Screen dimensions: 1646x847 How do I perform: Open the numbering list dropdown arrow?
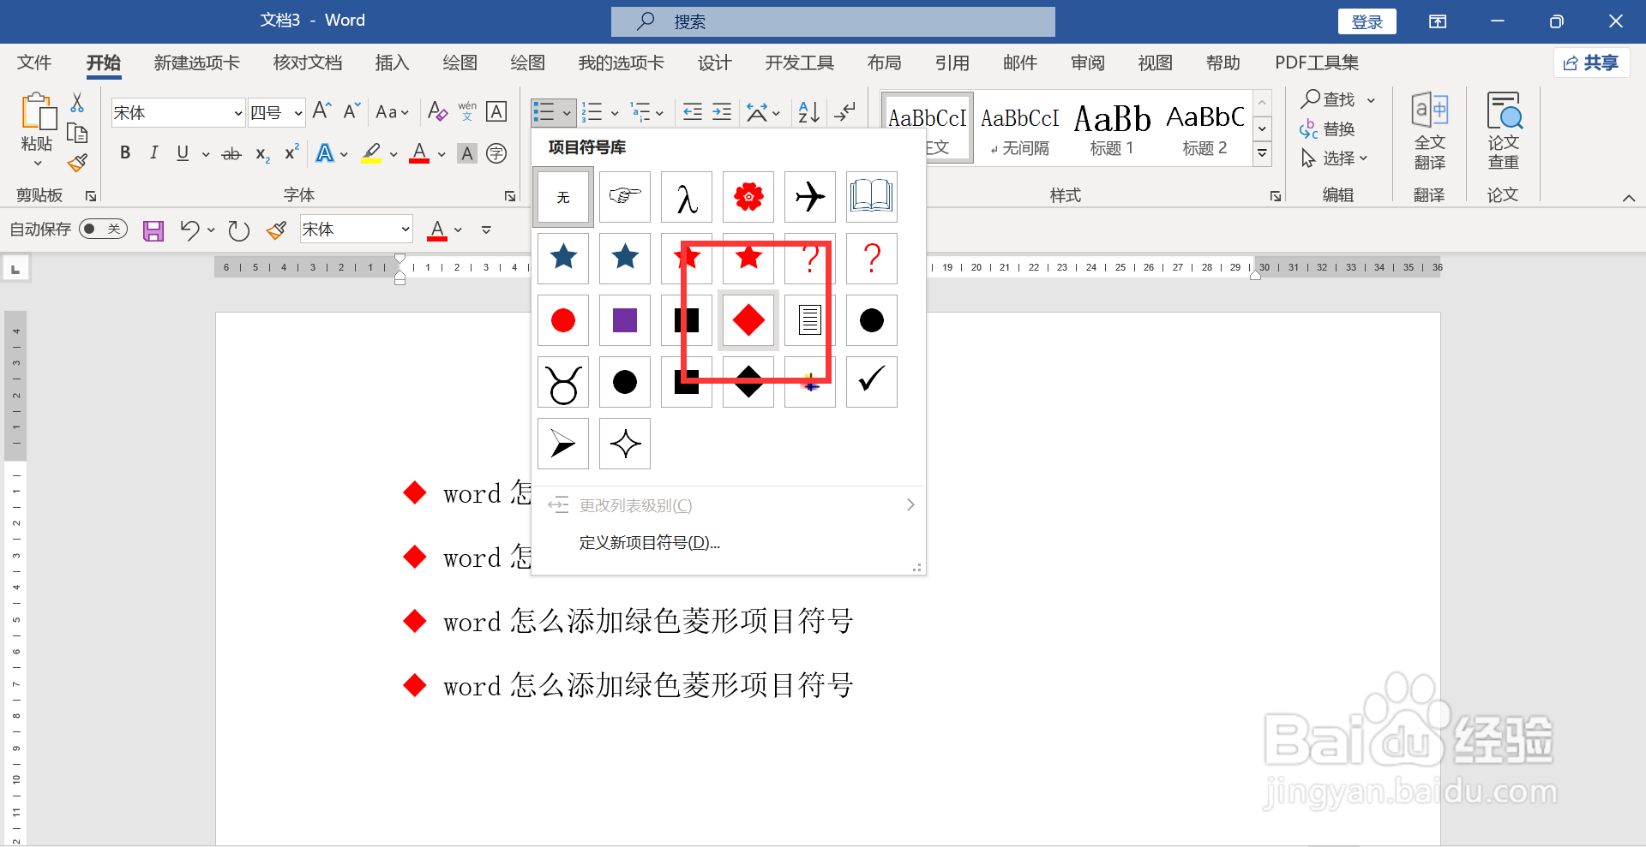point(615,112)
